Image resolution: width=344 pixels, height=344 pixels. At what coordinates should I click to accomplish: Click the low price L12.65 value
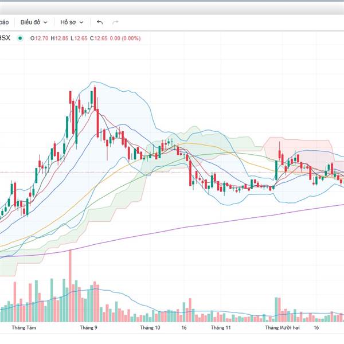pos(79,38)
